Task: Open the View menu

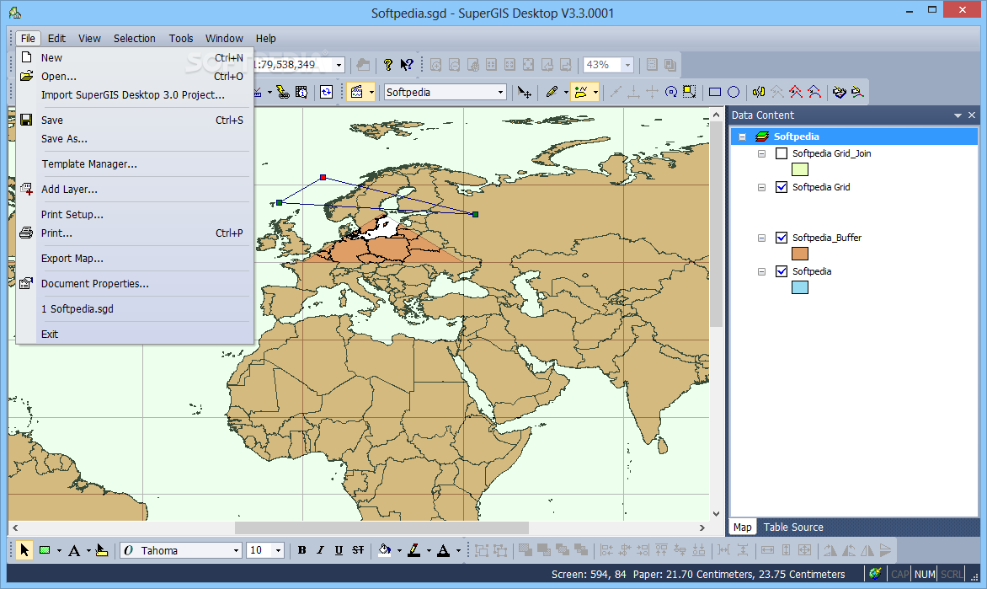Action: pos(89,39)
